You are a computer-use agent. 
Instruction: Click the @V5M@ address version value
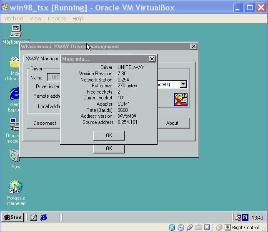coord(127,116)
